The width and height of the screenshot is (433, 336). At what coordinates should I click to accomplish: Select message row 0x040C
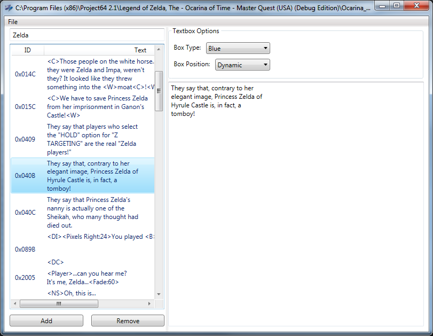click(83, 213)
